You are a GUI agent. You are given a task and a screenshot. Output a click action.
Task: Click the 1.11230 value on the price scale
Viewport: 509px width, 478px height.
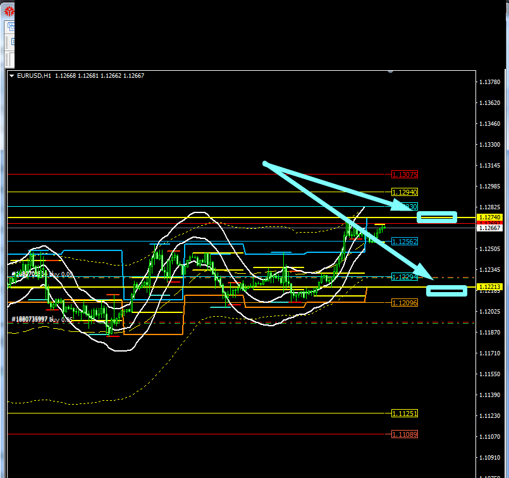tap(489, 415)
